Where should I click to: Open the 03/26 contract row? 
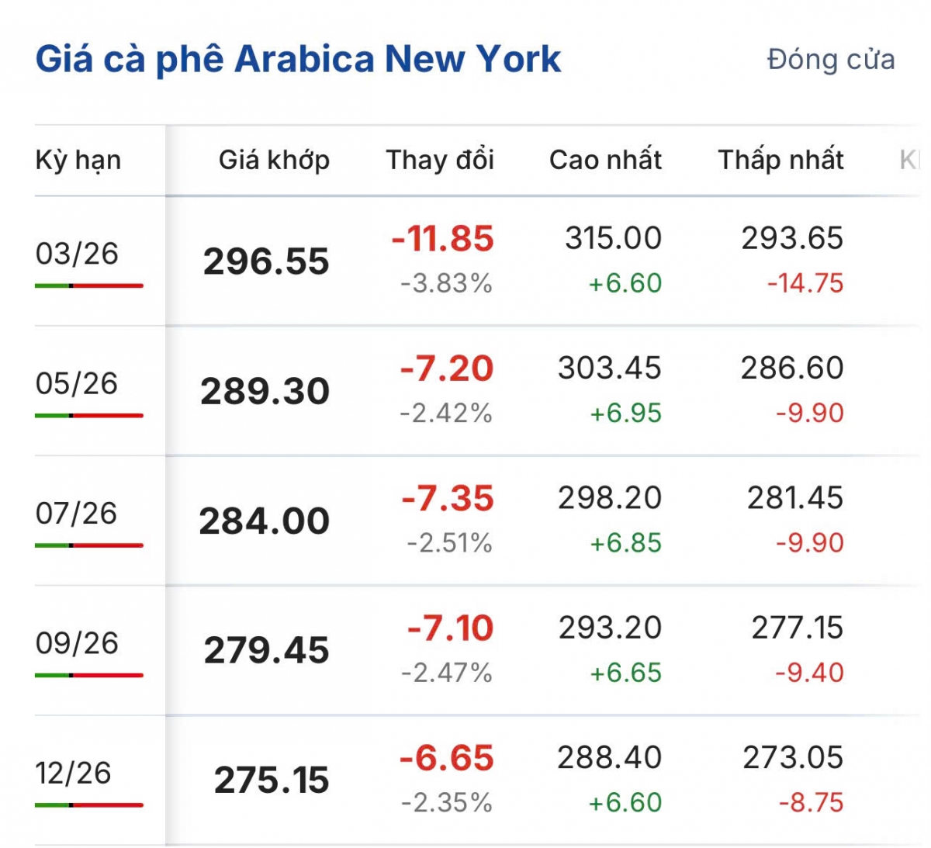[77, 254]
